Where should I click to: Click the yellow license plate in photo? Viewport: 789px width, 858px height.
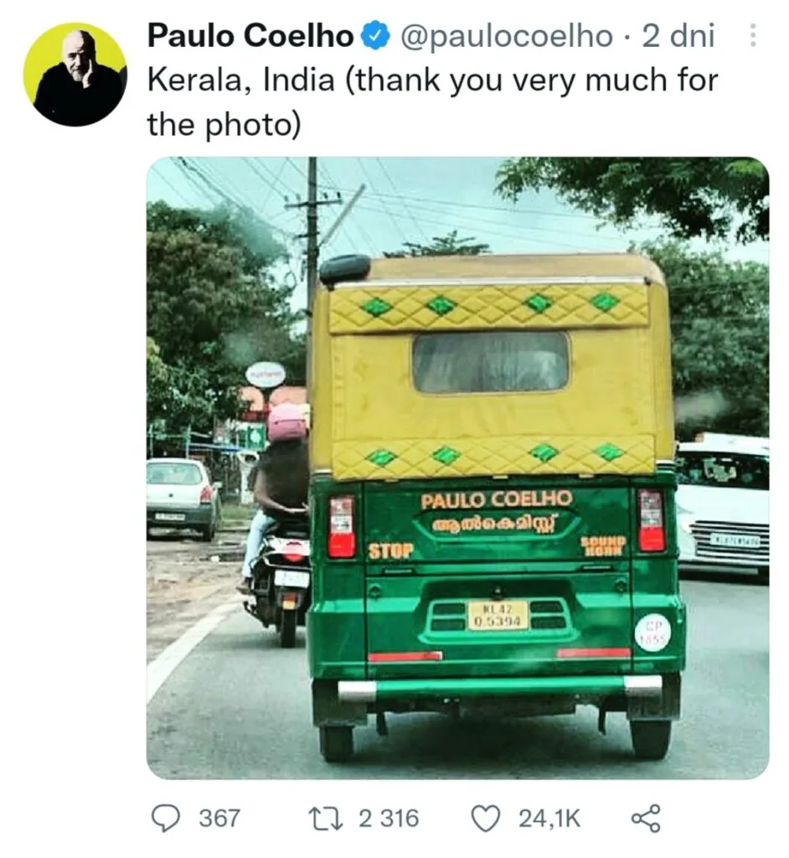click(x=498, y=614)
